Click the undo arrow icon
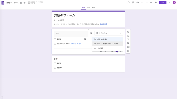This screenshot has width=177, height=99. [x=142, y=3]
